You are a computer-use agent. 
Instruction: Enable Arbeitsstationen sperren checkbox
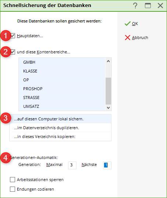13,180
